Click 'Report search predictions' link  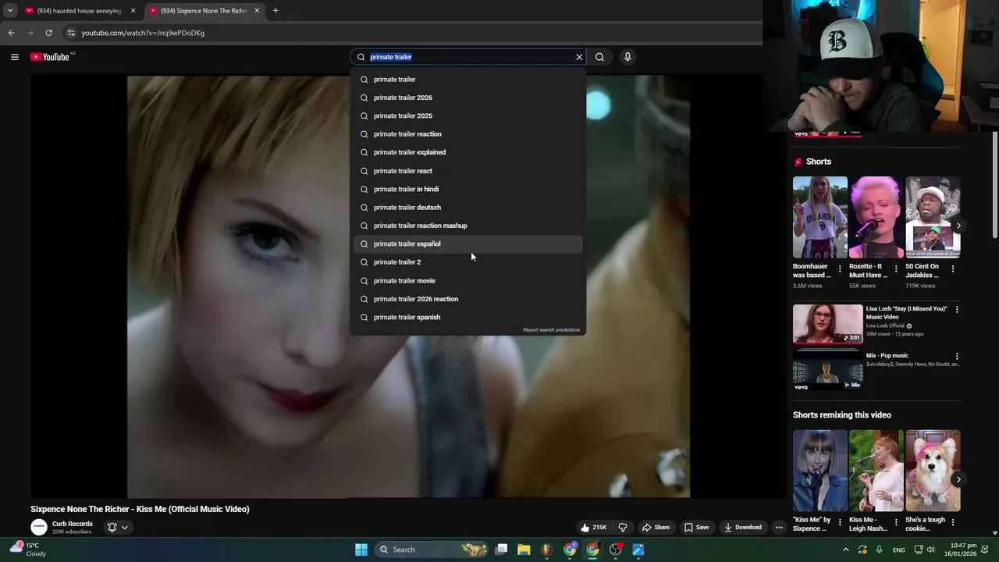point(551,330)
